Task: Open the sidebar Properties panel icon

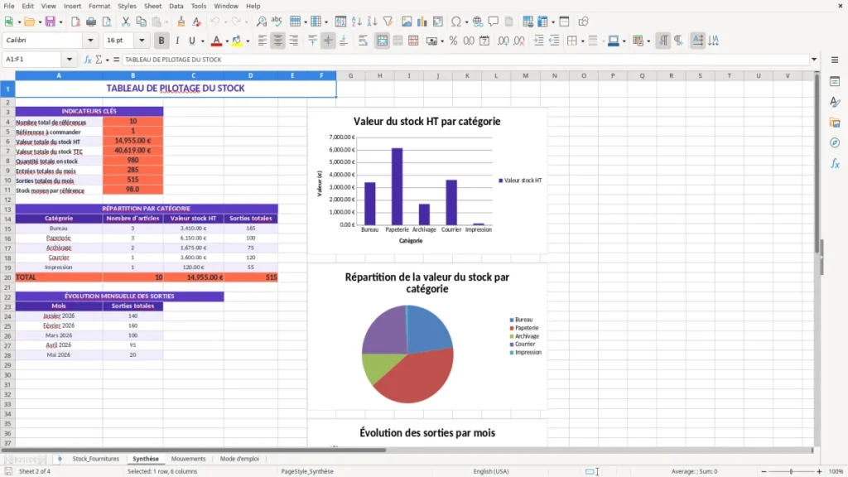Action: 835,82
